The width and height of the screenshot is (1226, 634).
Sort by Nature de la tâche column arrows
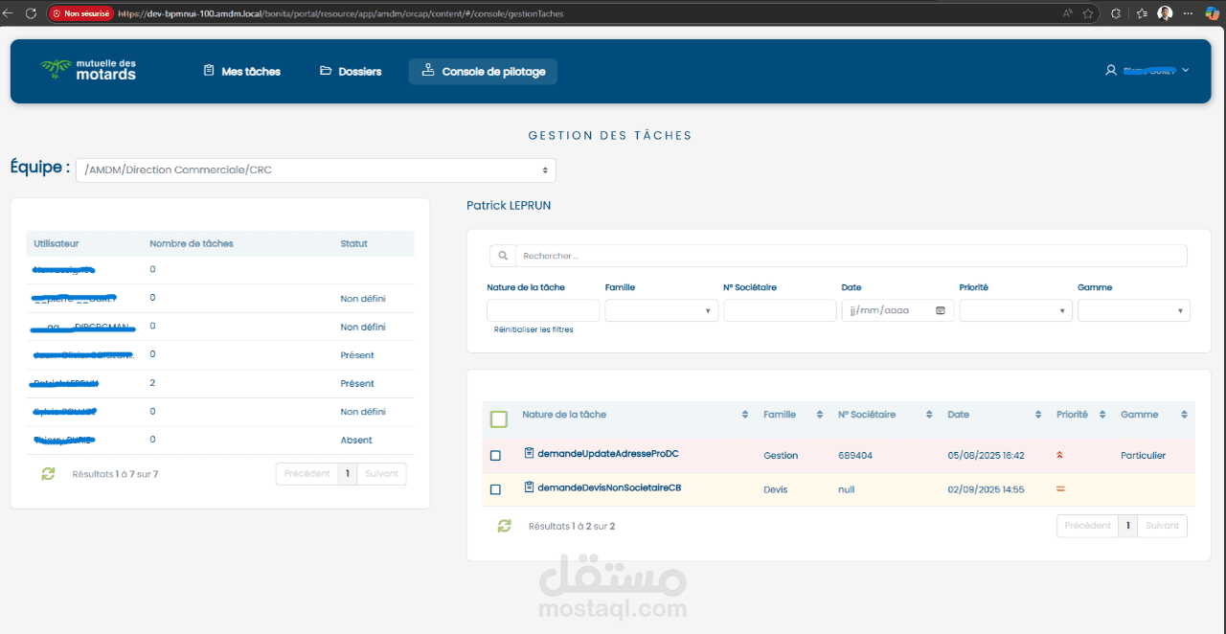pos(745,415)
